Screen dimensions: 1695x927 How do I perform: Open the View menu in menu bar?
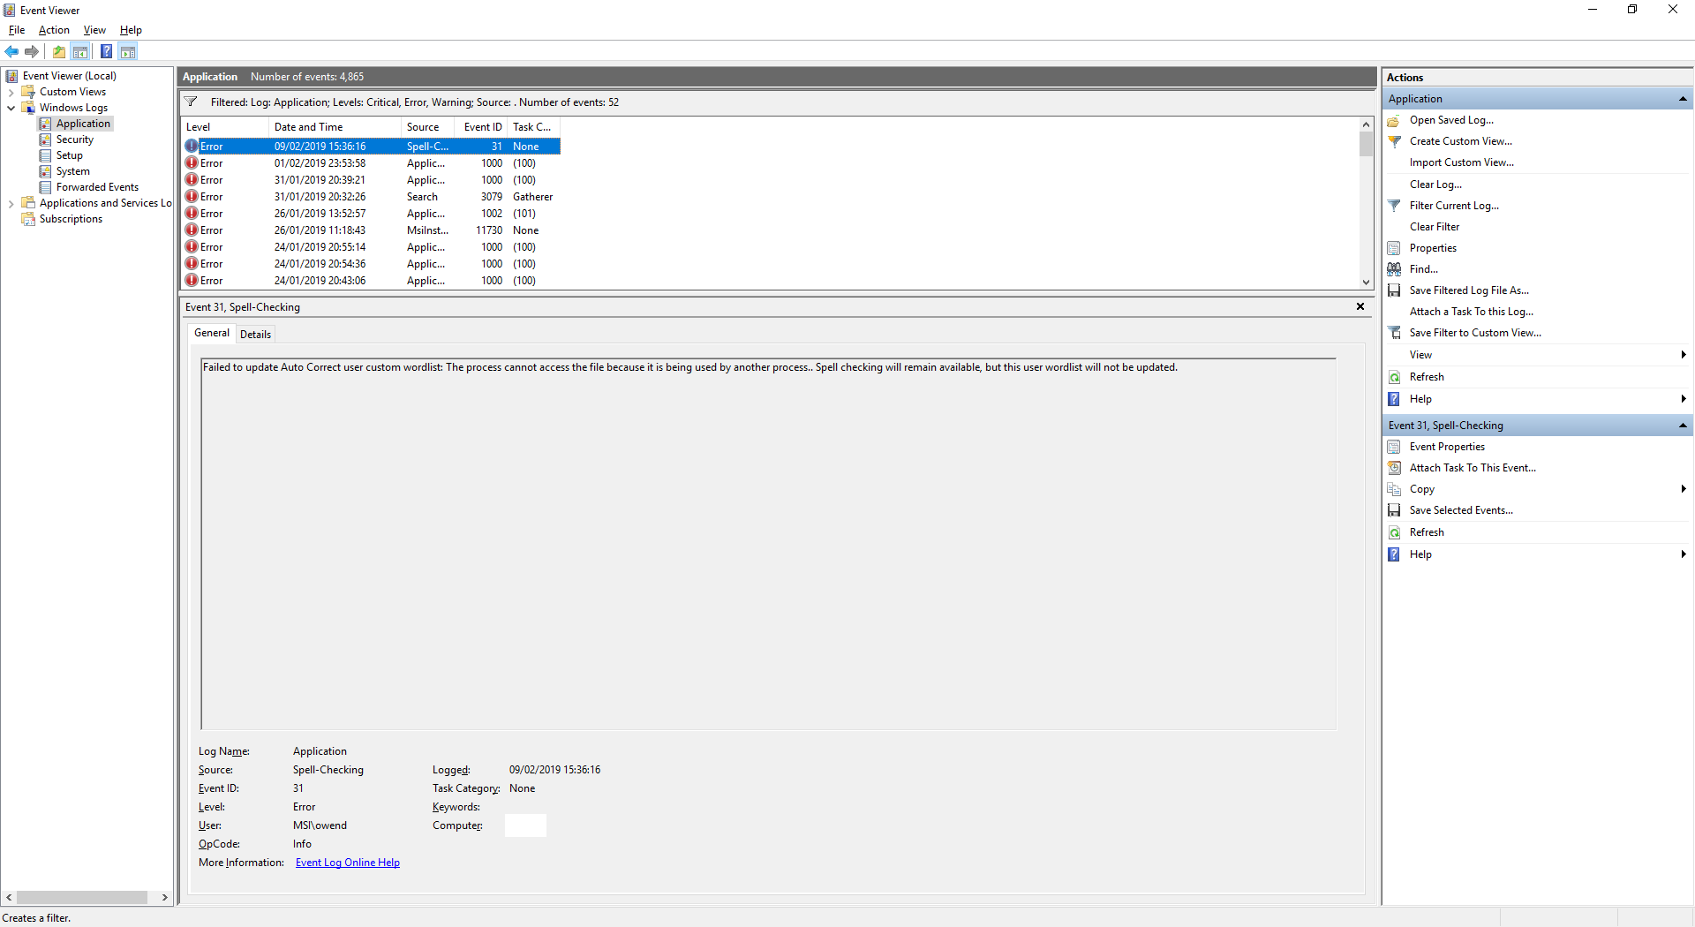coord(94,30)
